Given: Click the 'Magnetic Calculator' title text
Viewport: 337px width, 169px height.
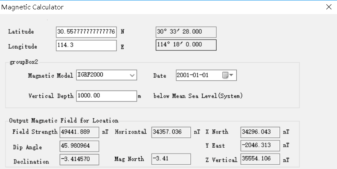Looking at the screenshot, I should pyautogui.click(x=32, y=7).
